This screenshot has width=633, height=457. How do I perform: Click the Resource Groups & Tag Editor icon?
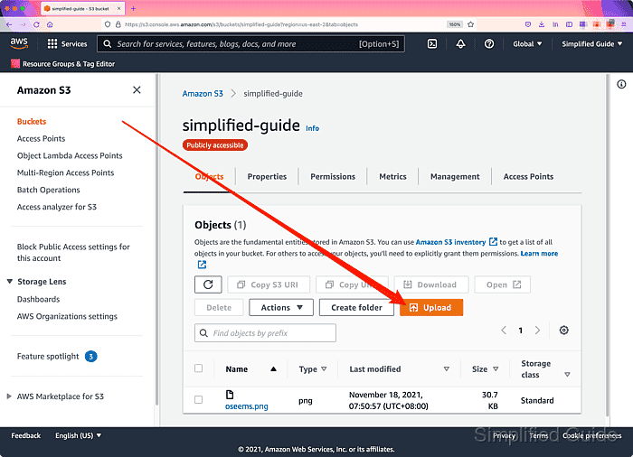(x=15, y=64)
